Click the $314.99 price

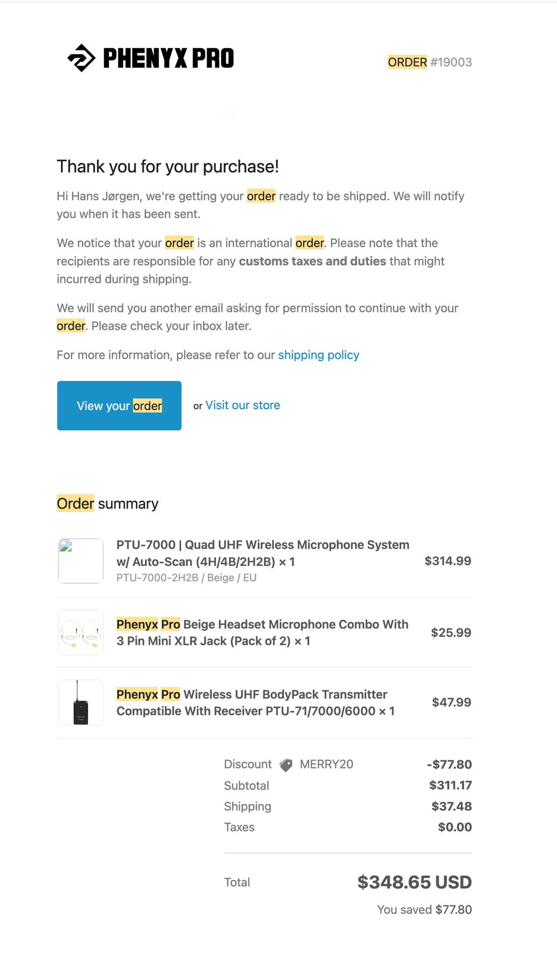point(448,561)
